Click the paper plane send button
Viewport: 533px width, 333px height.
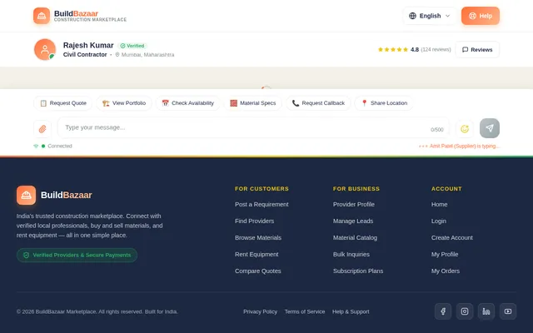[490, 128]
